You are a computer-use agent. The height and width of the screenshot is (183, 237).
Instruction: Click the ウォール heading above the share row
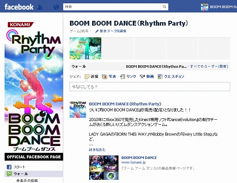79,67
